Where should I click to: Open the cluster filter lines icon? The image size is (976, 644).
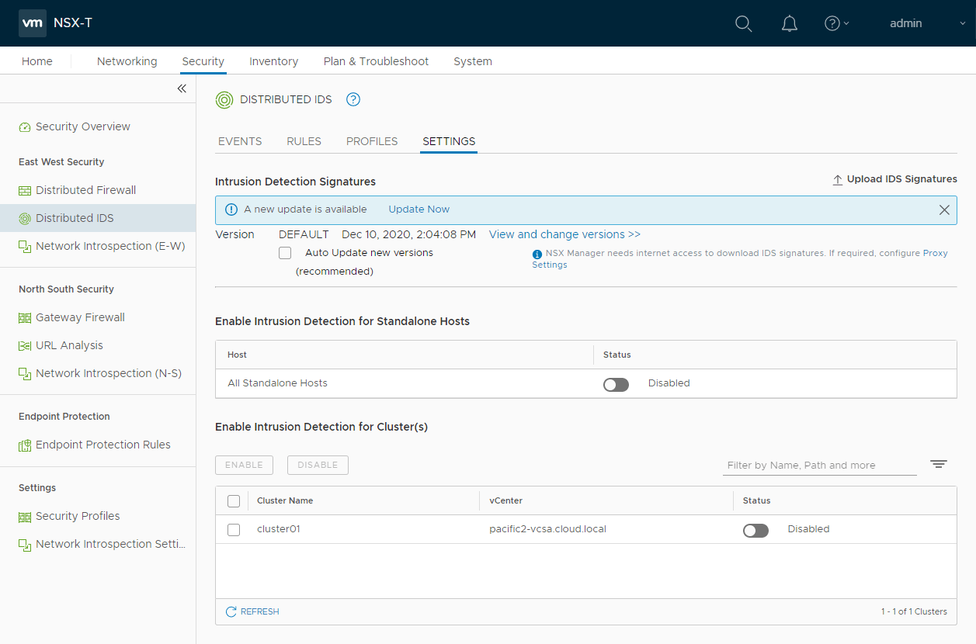[x=939, y=464]
